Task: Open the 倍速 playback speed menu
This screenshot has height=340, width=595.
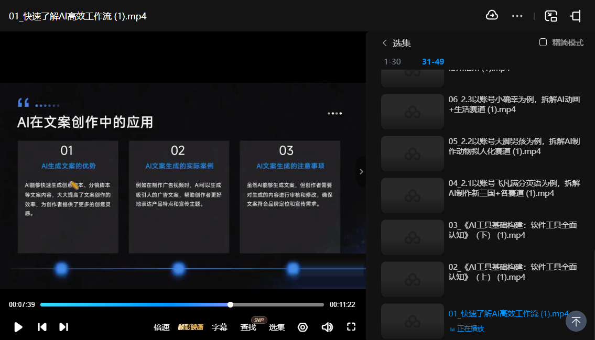Action: coord(161,327)
